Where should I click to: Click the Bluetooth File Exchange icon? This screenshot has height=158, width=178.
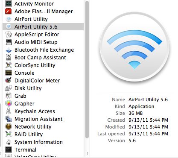[9, 50]
